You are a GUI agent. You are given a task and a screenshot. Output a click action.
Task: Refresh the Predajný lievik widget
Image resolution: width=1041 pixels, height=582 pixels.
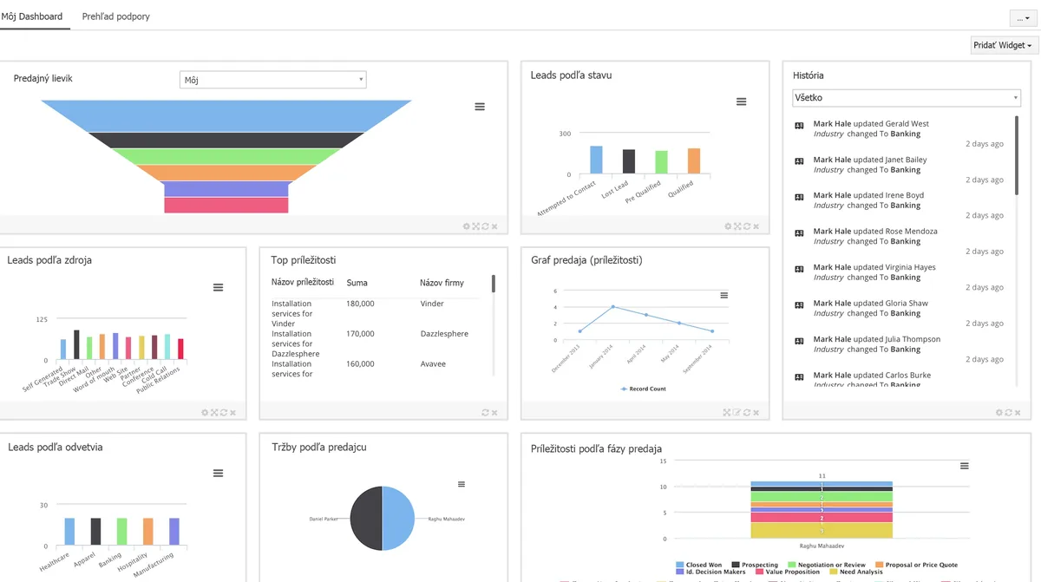pyautogui.click(x=485, y=226)
